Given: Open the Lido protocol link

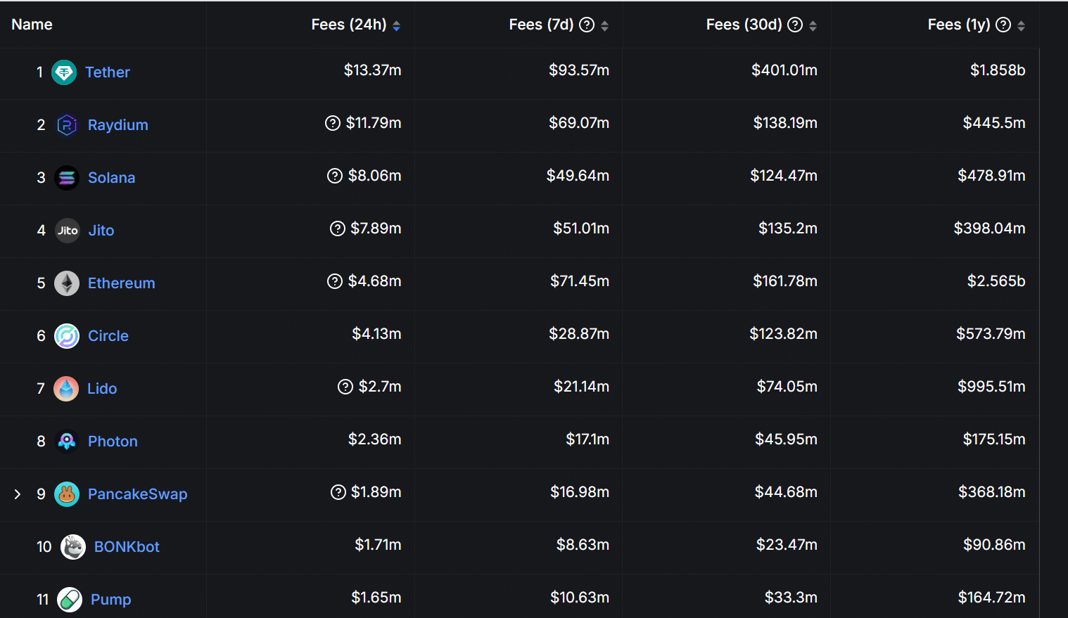Looking at the screenshot, I should click(102, 389).
